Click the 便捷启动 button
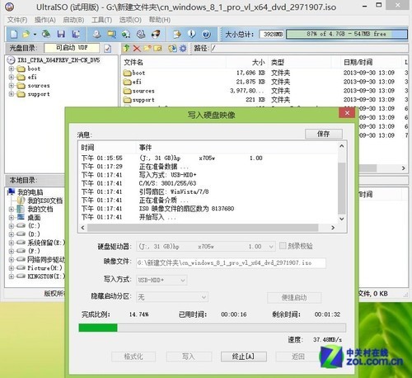 pos(294,297)
